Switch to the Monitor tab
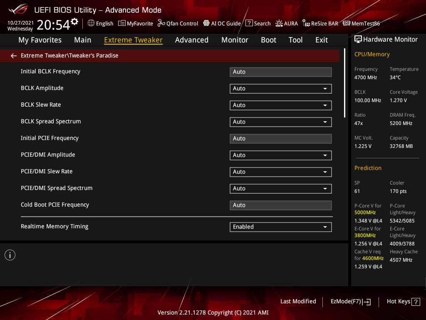The image size is (426, 320). 235,40
